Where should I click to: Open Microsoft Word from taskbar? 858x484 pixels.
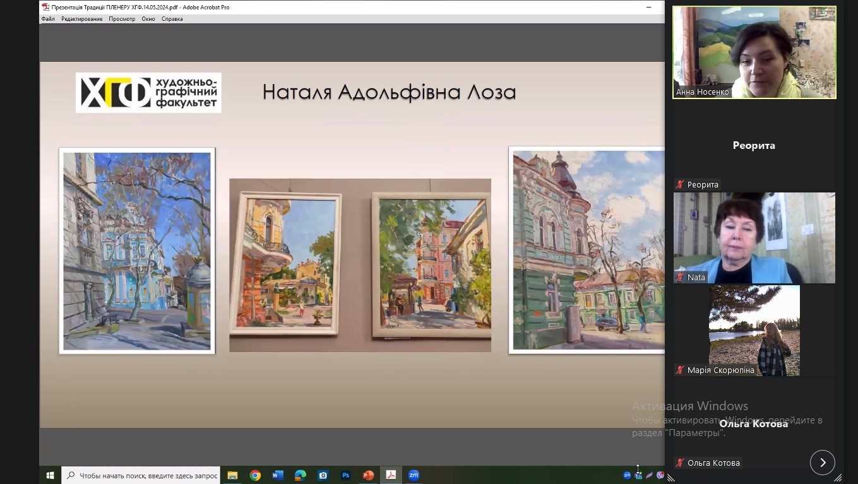point(278,475)
